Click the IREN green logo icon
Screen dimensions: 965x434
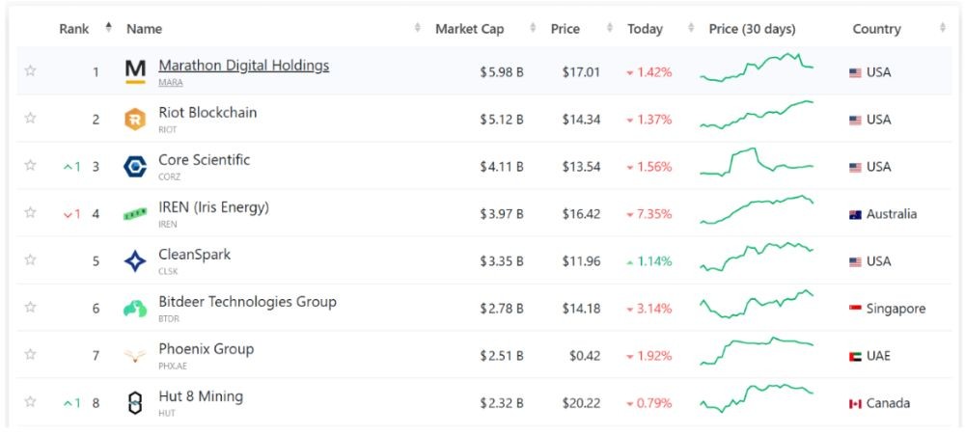click(x=135, y=214)
